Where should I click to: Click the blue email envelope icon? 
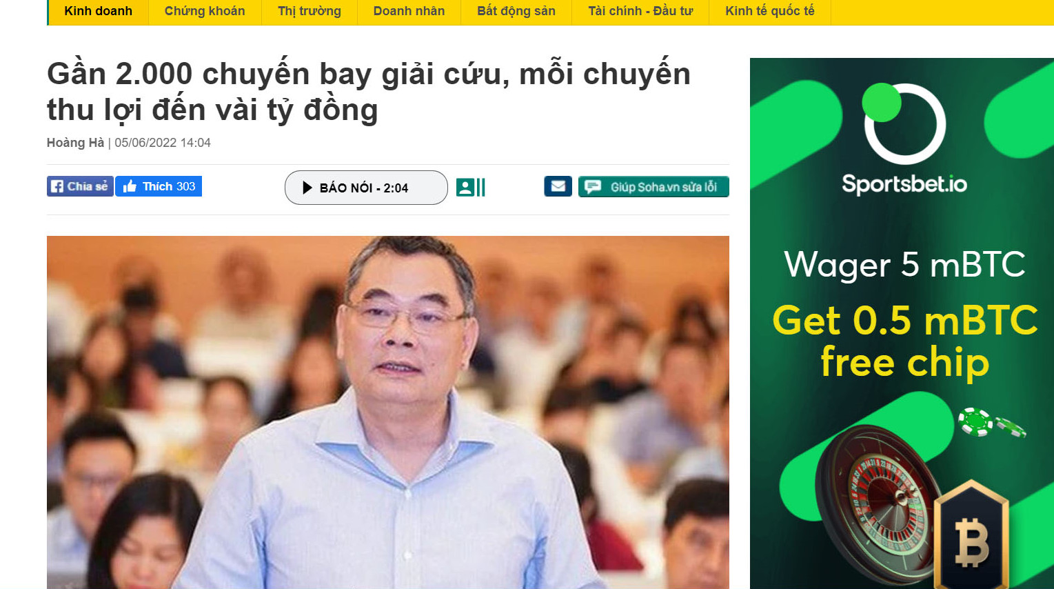point(558,186)
